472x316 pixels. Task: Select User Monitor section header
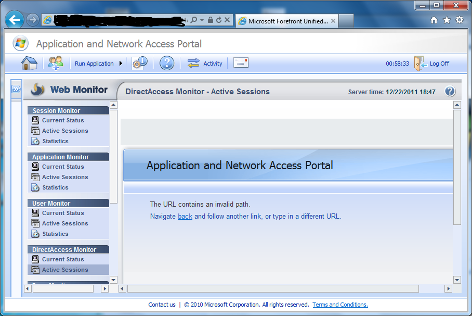tap(68, 204)
